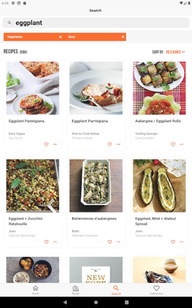Open the Tasting Georgia book link
The image size is (192, 308).
[x=146, y=134]
